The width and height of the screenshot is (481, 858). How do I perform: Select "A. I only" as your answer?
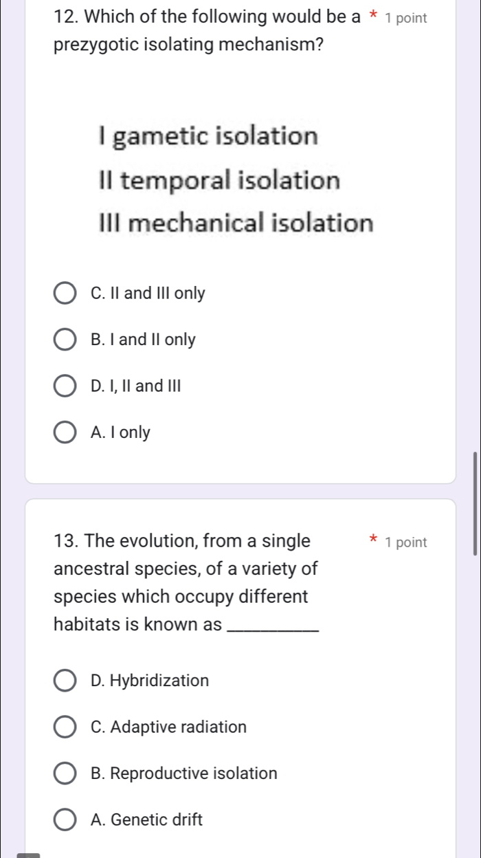65,432
